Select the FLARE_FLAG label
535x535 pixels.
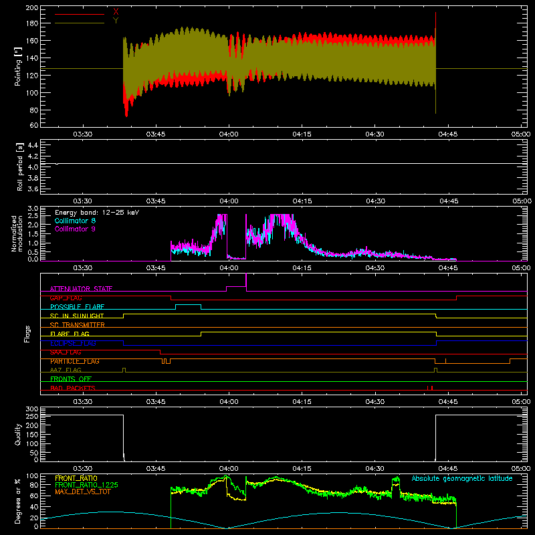point(70,334)
